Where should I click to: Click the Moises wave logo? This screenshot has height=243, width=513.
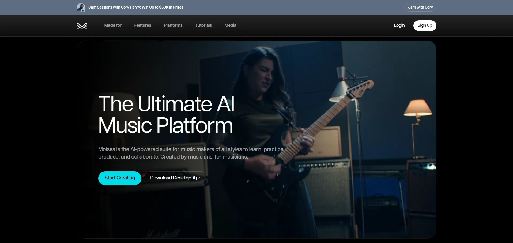(82, 25)
